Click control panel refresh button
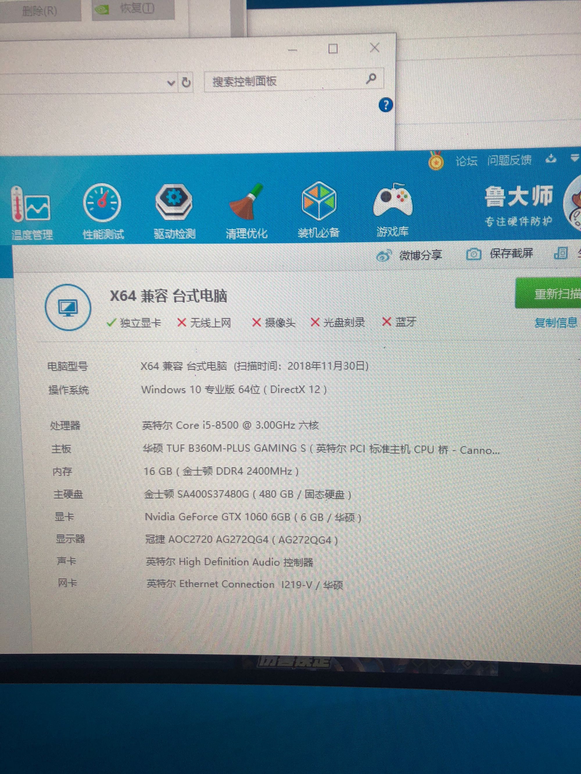Screen dimensions: 581x774 click(x=186, y=82)
